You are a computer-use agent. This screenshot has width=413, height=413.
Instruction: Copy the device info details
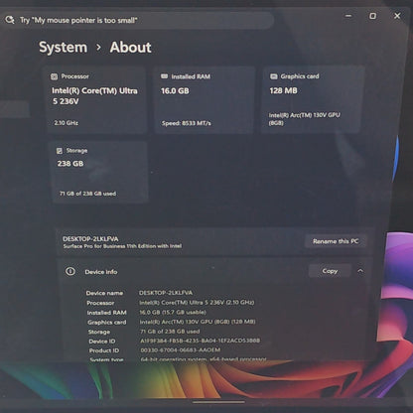[x=330, y=271]
